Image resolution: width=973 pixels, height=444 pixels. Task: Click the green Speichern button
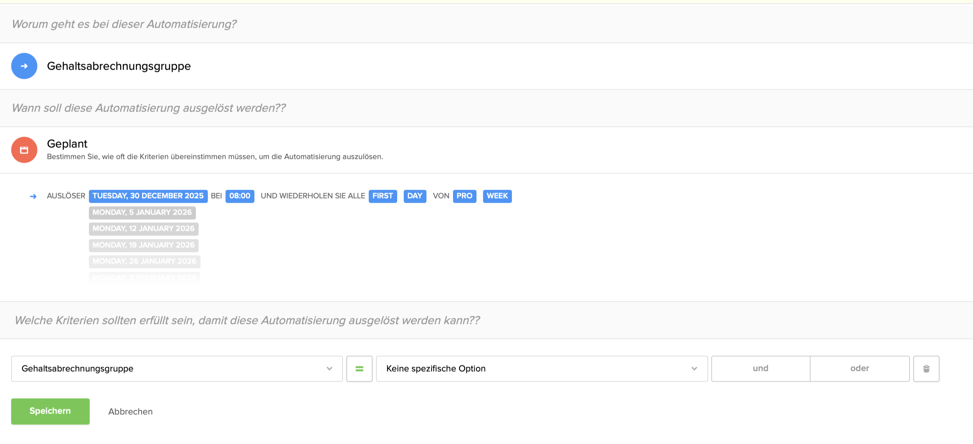pyautogui.click(x=50, y=411)
